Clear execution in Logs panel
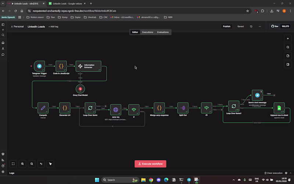Image resolution: width=294 pixels, height=184 pixels. point(273,173)
